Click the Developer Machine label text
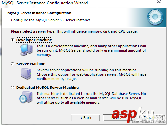 [34, 40]
